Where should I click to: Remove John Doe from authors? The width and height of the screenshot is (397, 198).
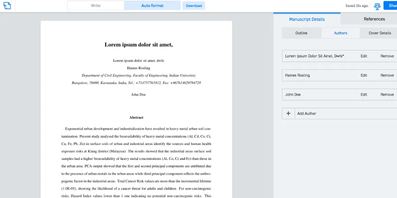click(387, 95)
